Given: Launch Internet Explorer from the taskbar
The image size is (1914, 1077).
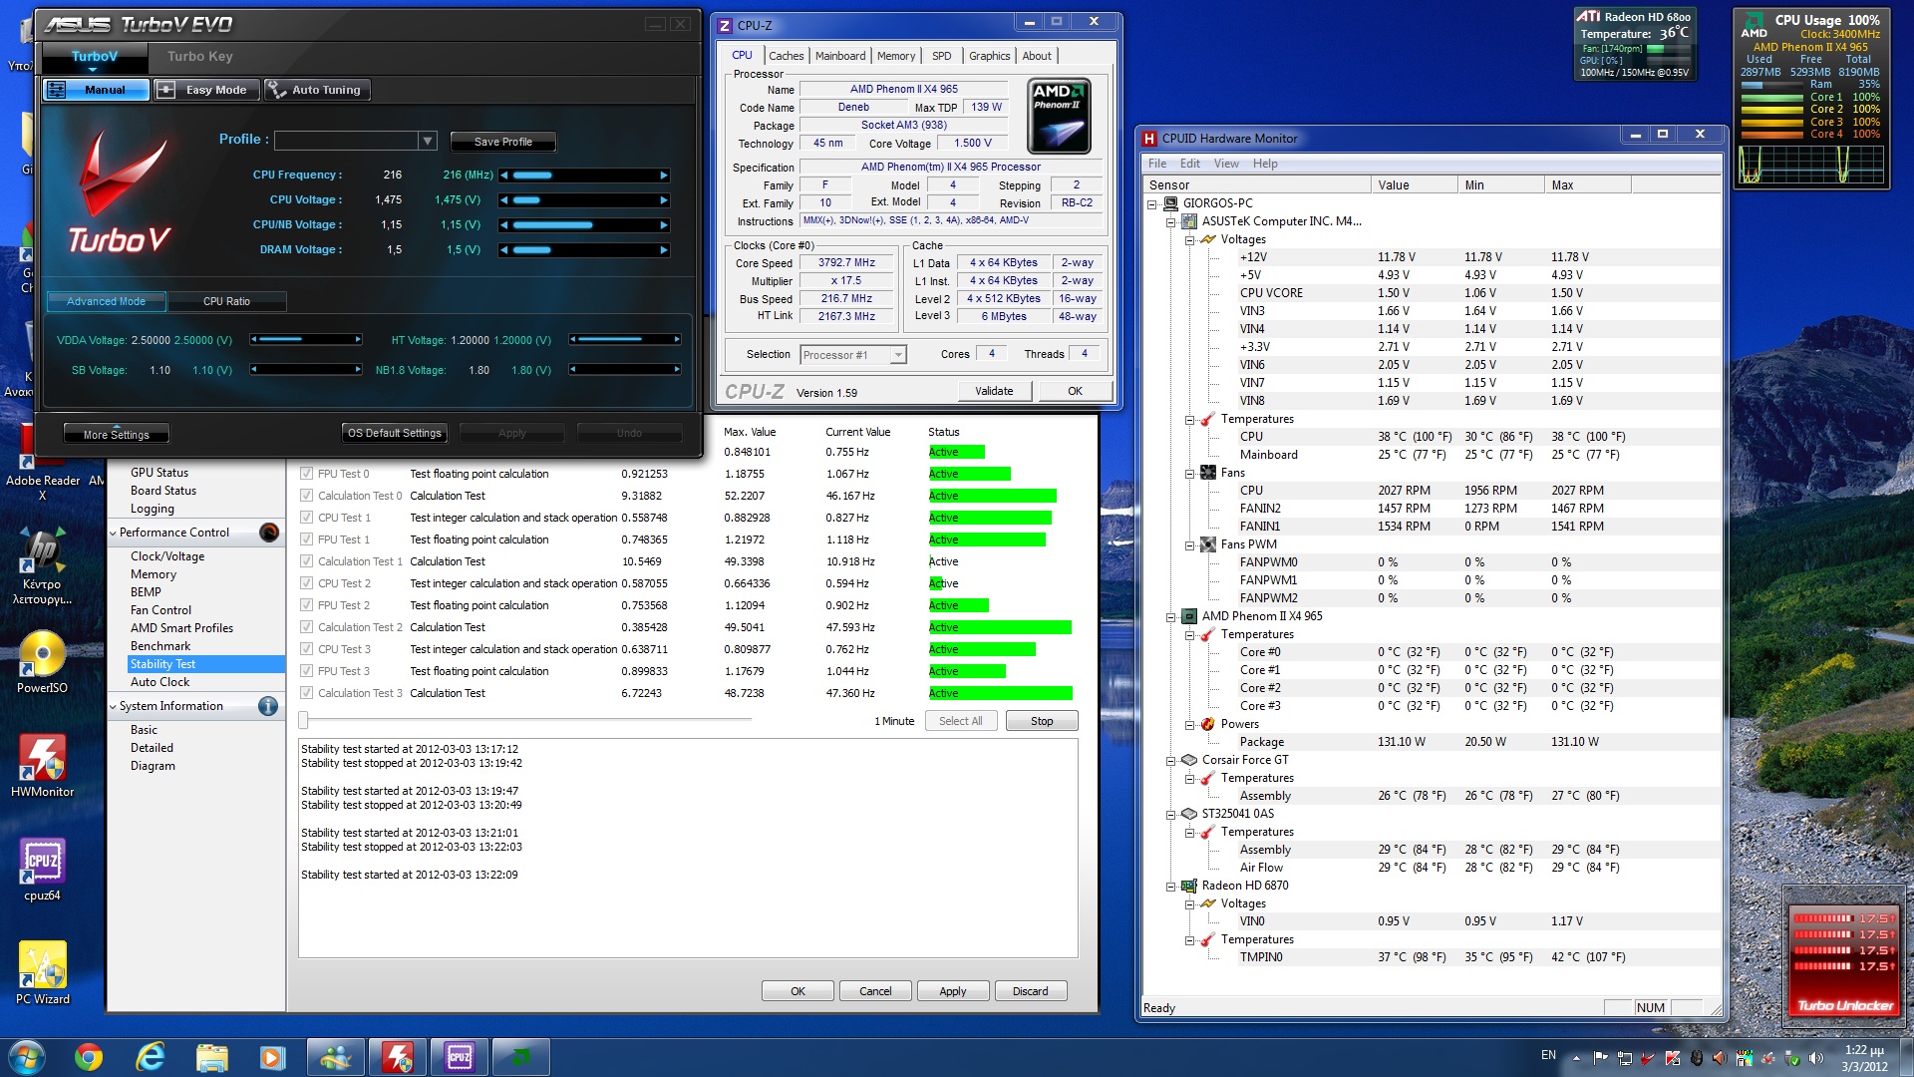Looking at the screenshot, I should [151, 1056].
